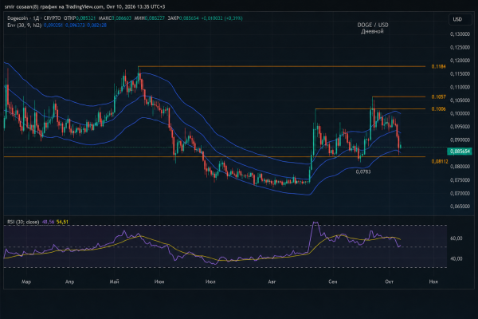Click the 0,070000 price axis label

coord(460,193)
